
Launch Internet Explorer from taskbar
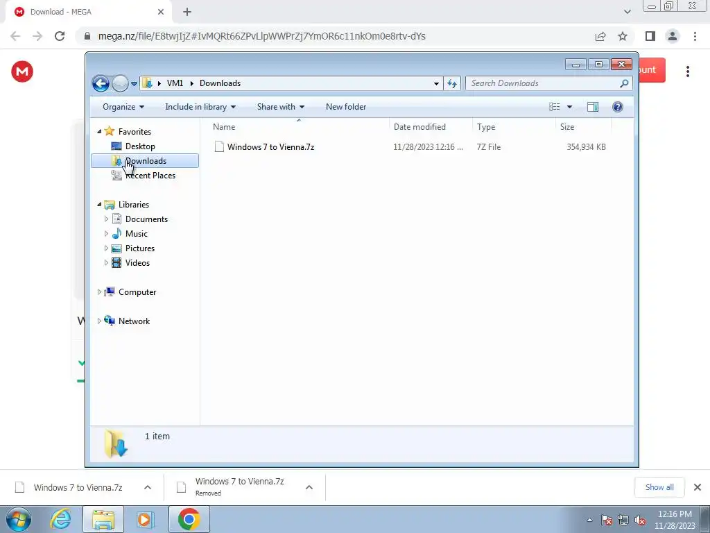click(61, 519)
